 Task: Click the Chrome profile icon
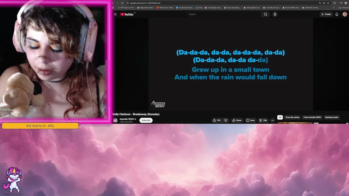[346, 3]
